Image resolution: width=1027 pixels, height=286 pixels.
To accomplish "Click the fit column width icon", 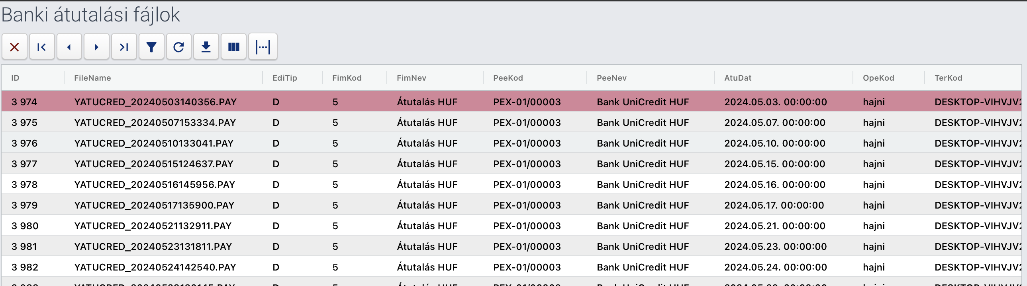I will click(x=263, y=47).
